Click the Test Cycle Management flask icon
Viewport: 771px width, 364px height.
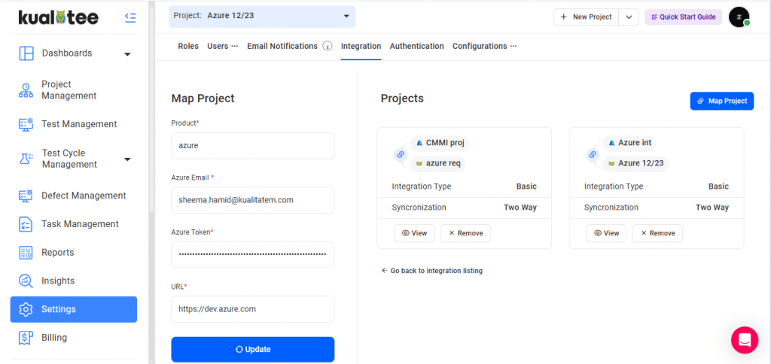26,159
